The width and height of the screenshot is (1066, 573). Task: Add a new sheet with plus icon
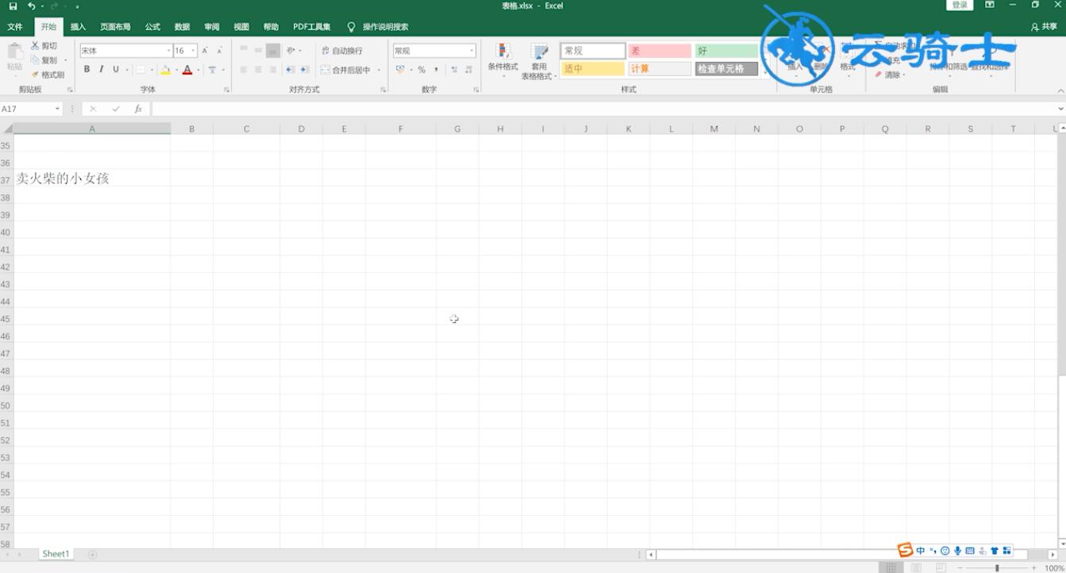[92, 554]
